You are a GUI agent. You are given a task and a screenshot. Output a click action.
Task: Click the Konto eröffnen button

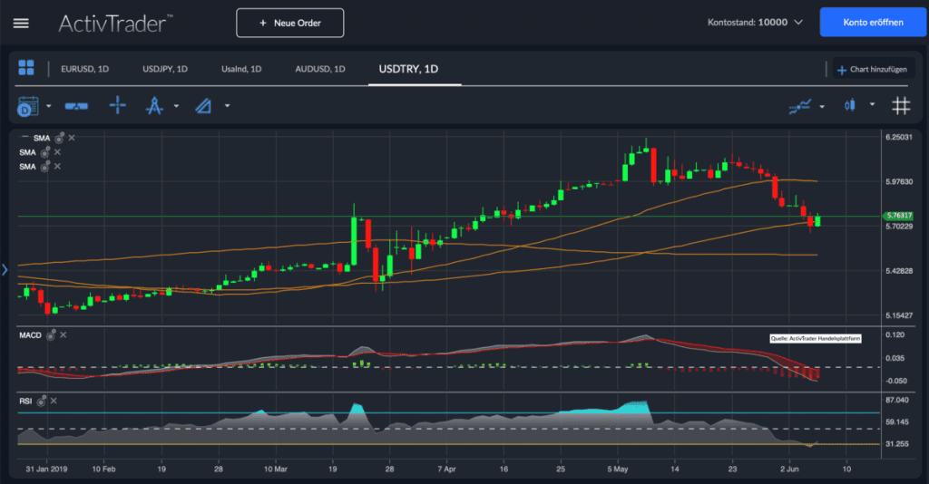(873, 23)
